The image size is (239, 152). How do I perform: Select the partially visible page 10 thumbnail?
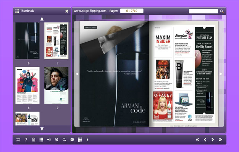coord(27,119)
